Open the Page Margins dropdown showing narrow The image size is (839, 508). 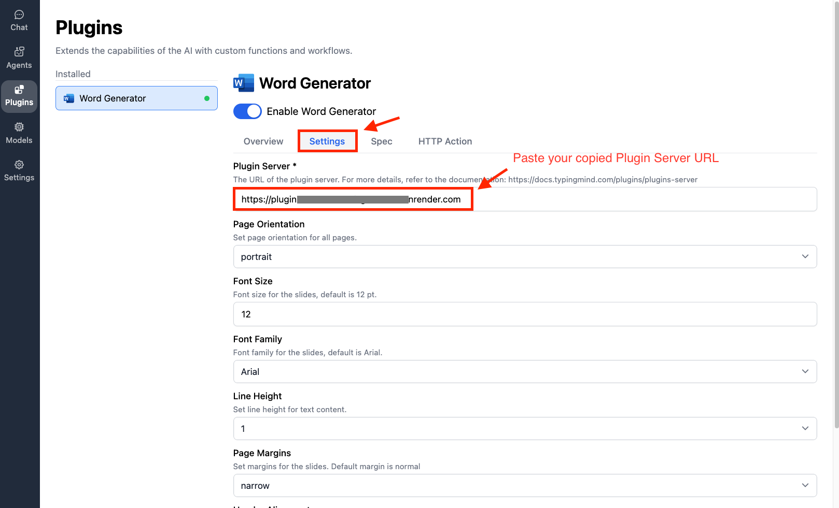point(525,486)
